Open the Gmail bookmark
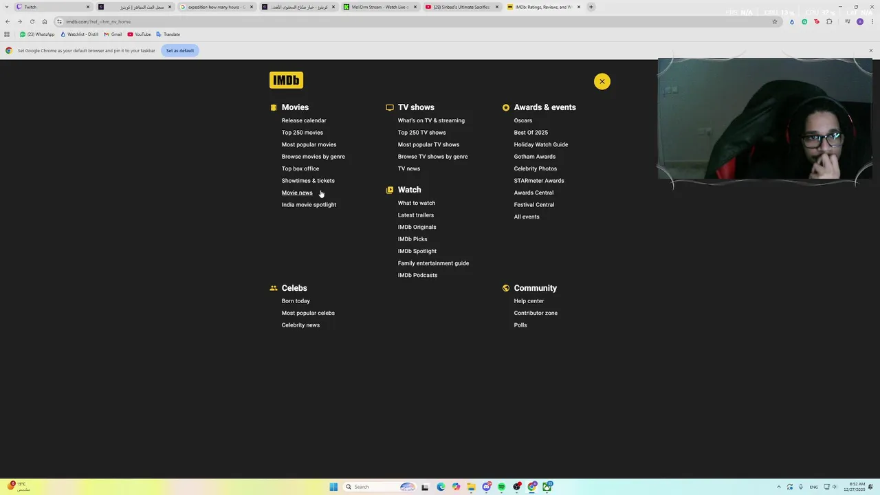Viewport: 880px width, 495px height. tap(113, 34)
